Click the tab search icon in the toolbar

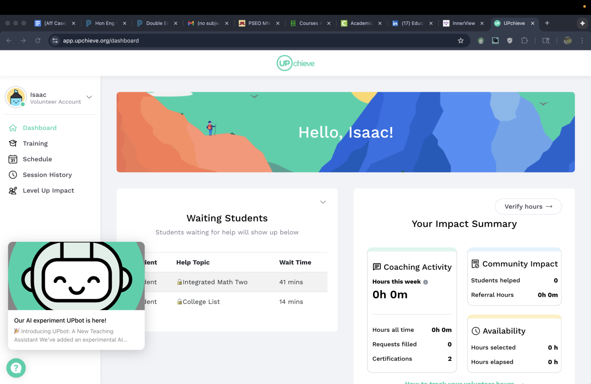(x=546, y=41)
